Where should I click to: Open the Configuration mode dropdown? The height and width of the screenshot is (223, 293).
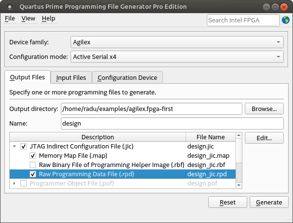[x=176, y=57]
